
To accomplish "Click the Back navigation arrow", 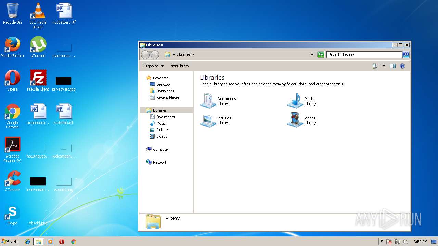I will (x=145, y=55).
